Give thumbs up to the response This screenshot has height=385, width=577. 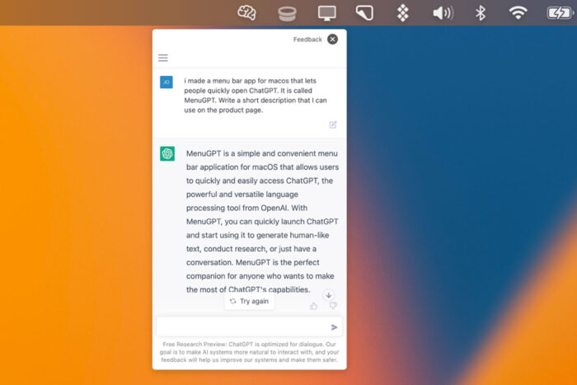313,306
